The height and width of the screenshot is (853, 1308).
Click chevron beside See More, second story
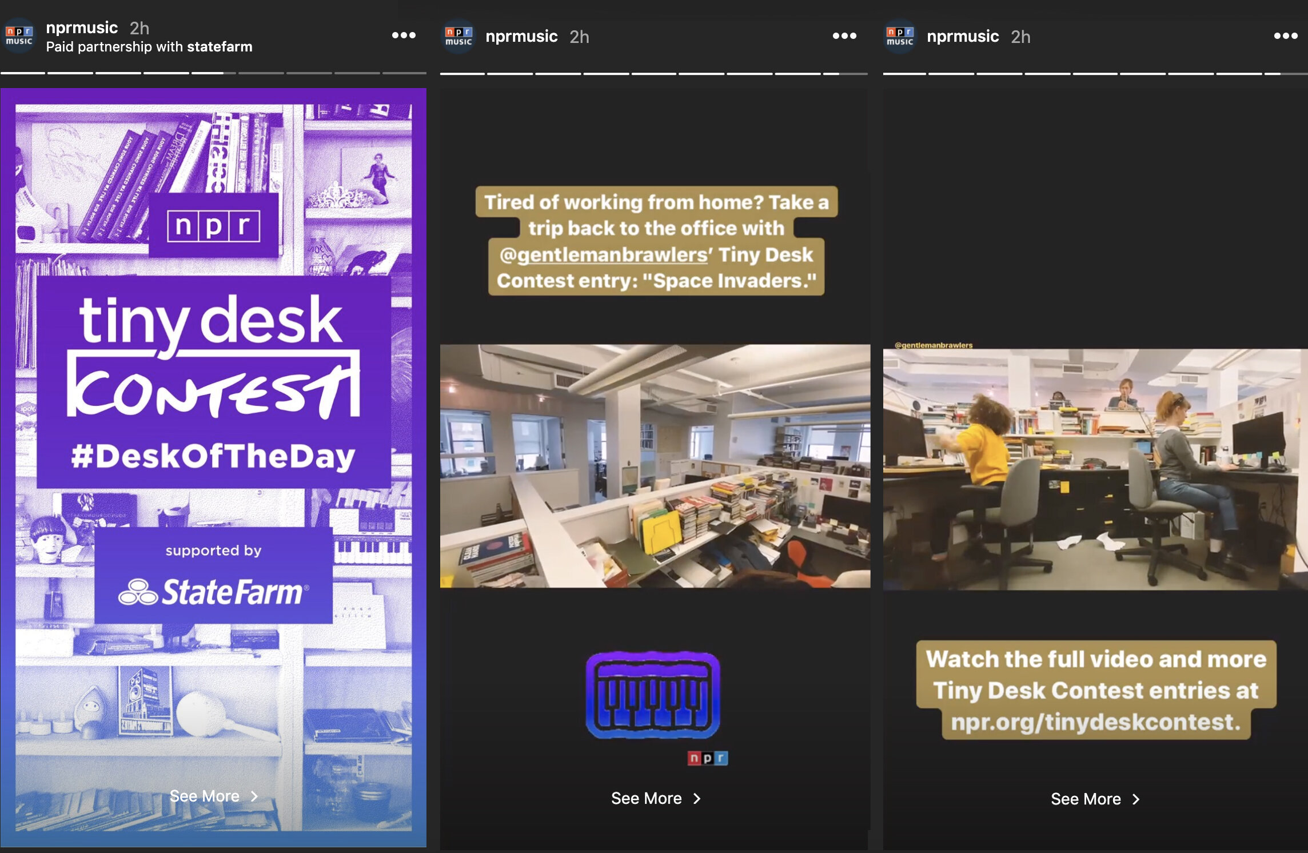696,798
